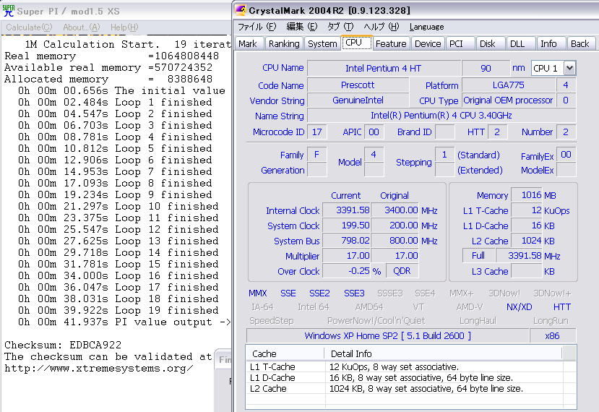Open the Language menu
Image resolution: width=599 pixels, height=412 pixels.
[426, 27]
